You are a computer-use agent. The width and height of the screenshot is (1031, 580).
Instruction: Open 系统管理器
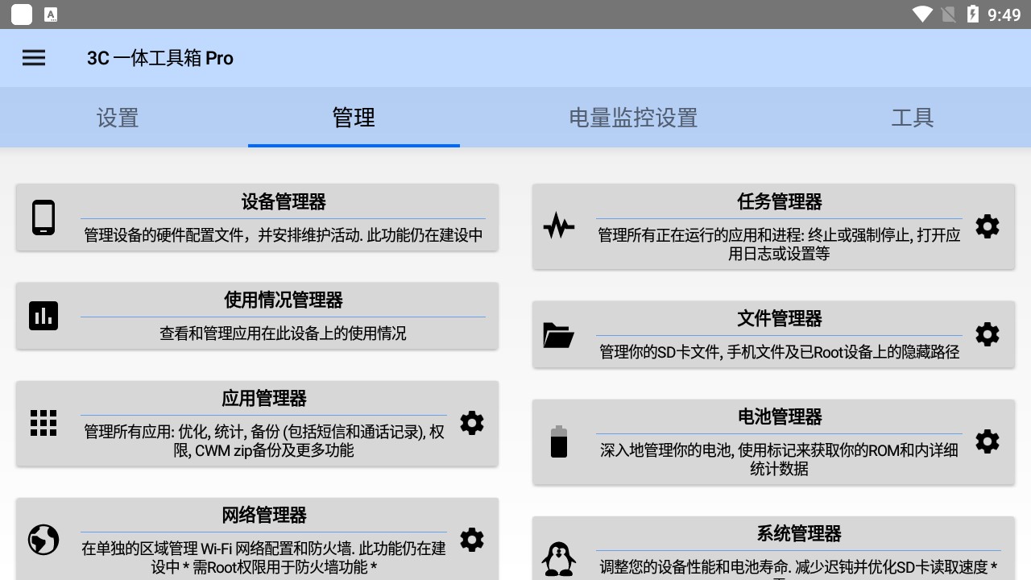pos(799,533)
